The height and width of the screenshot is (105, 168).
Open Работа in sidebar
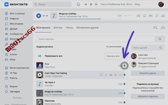pyautogui.click(x=11, y=78)
